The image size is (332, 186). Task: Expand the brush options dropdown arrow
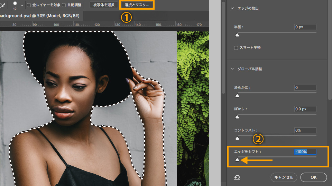[x=22, y=5]
